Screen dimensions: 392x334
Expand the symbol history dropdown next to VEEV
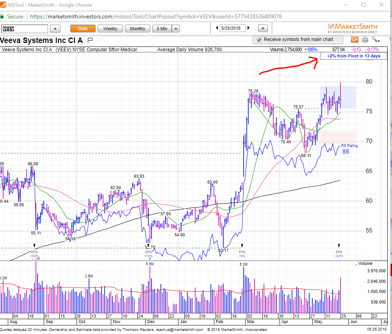[55, 29]
